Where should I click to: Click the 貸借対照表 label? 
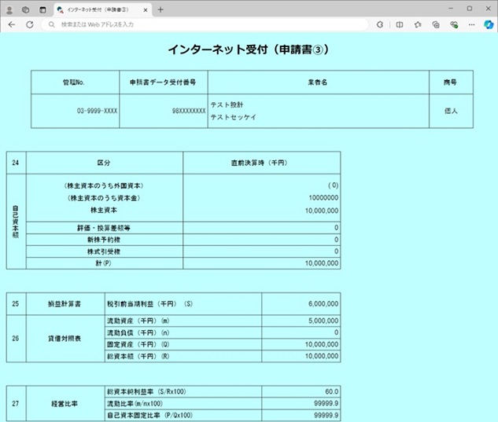point(65,339)
